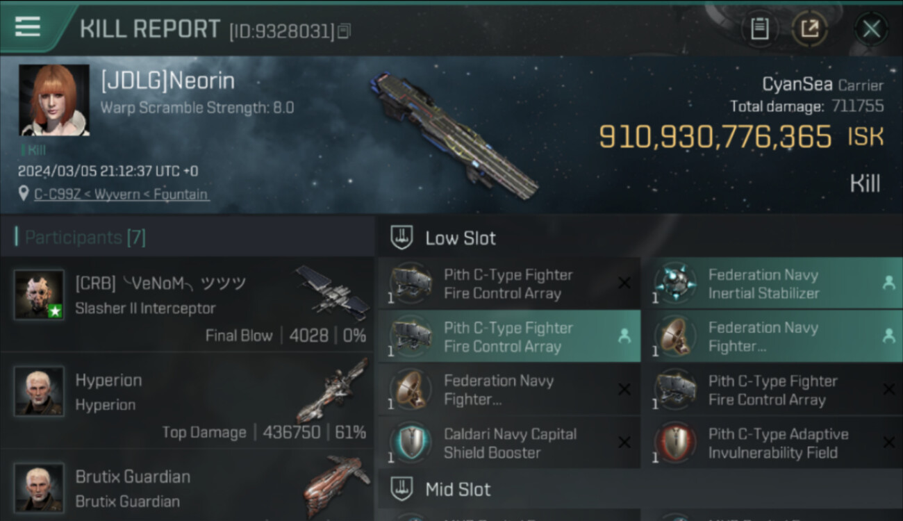Open the Hyperion top damage participant entry

[x=188, y=400]
